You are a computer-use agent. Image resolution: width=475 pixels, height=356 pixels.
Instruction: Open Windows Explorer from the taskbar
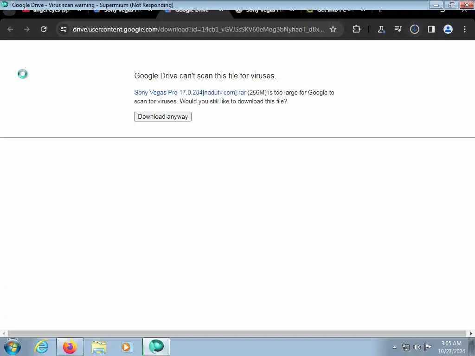[99, 347]
